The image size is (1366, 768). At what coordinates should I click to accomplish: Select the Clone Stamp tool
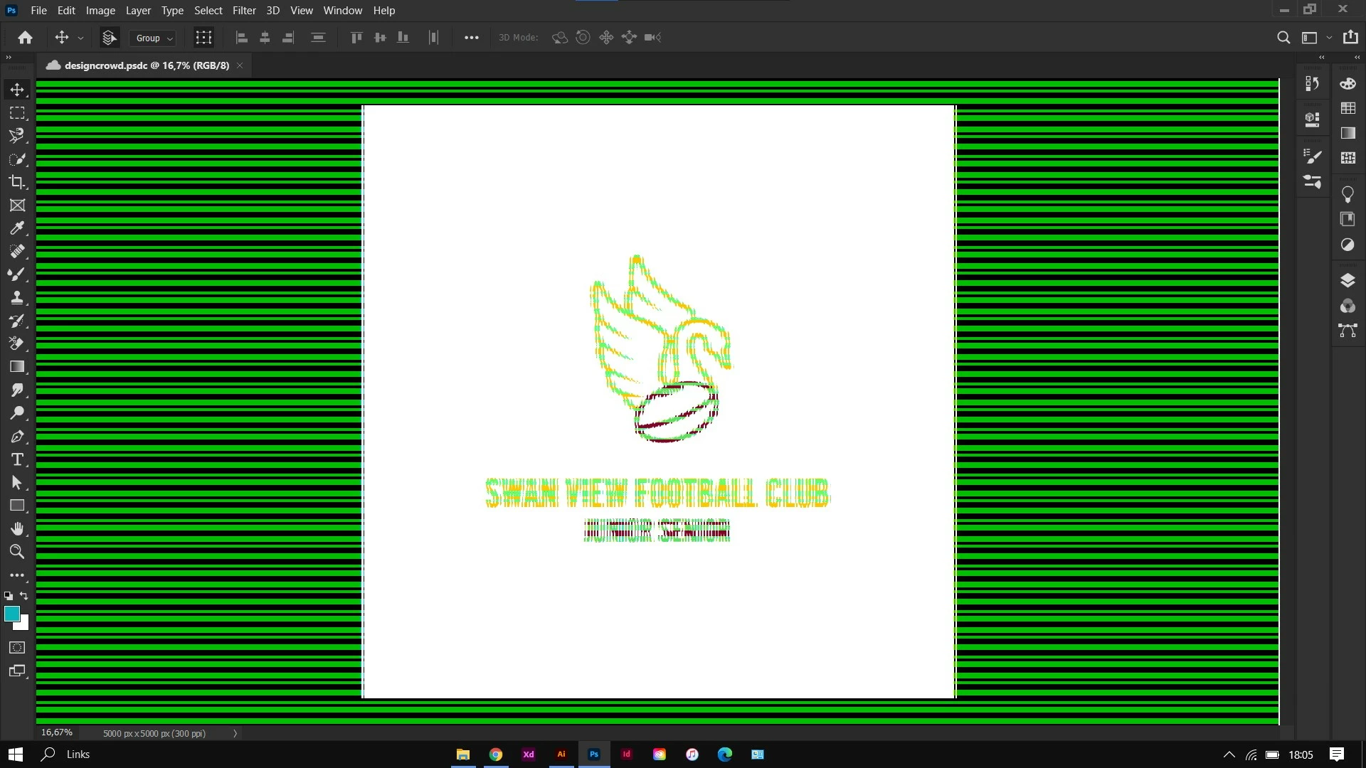tap(17, 297)
